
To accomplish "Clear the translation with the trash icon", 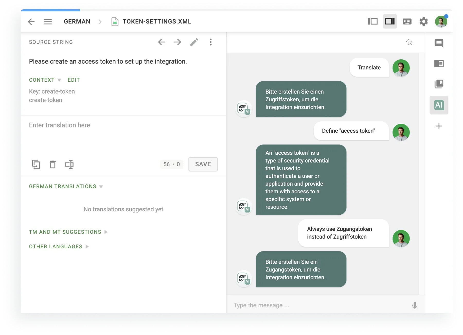I will [x=53, y=164].
